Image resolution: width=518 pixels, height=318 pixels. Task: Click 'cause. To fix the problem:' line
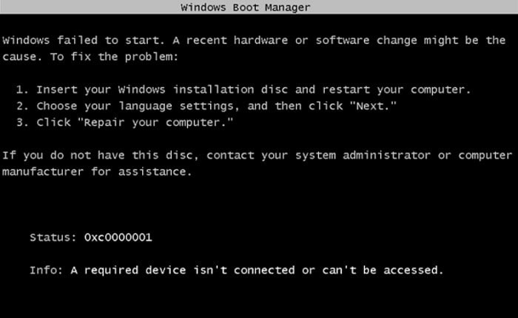90,57
